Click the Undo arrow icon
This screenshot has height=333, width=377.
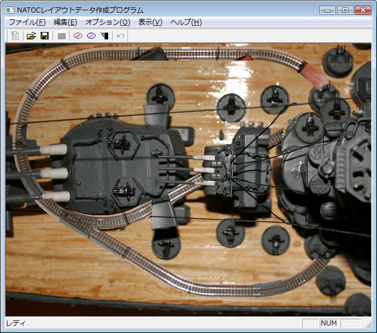[x=121, y=36]
